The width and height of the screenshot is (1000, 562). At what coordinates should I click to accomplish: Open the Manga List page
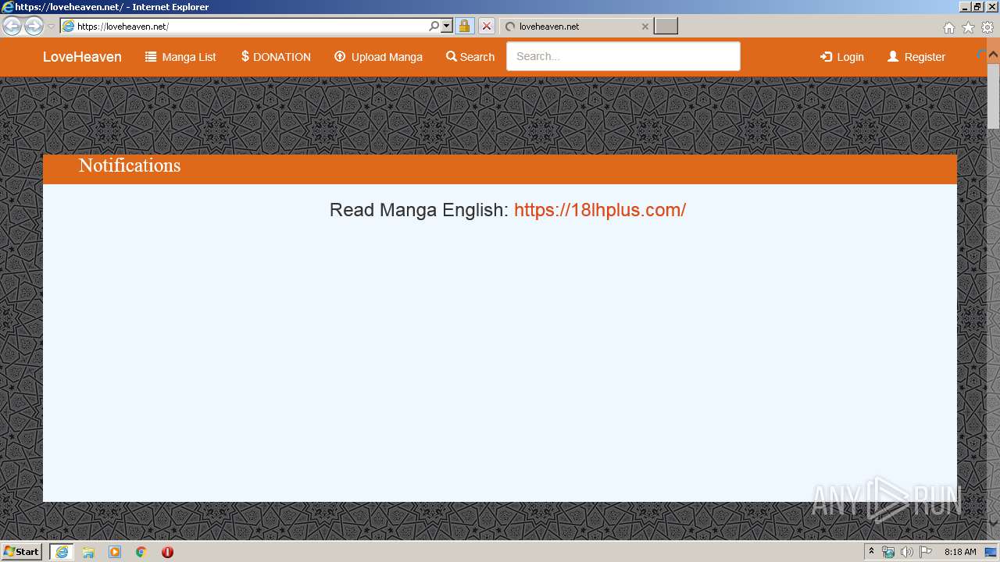[180, 57]
